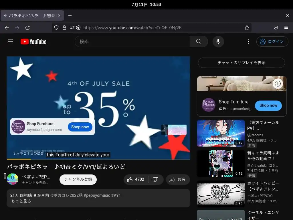Image resolution: width=293 pixels, height=220 pixels.
Task: Open the YouTube guide hamburger menu
Action: [x=10, y=41]
